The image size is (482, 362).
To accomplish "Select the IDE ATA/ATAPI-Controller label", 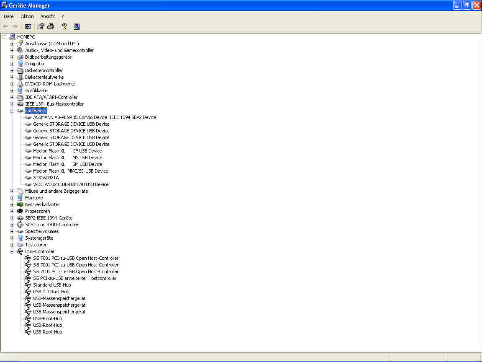I will pyautogui.click(x=51, y=97).
